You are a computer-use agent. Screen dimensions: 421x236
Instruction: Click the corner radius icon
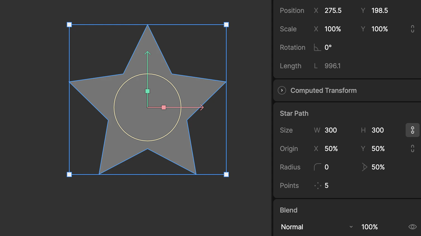click(x=318, y=167)
